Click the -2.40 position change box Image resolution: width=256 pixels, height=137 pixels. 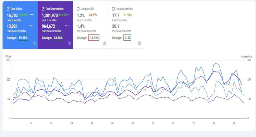coord(128,38)
